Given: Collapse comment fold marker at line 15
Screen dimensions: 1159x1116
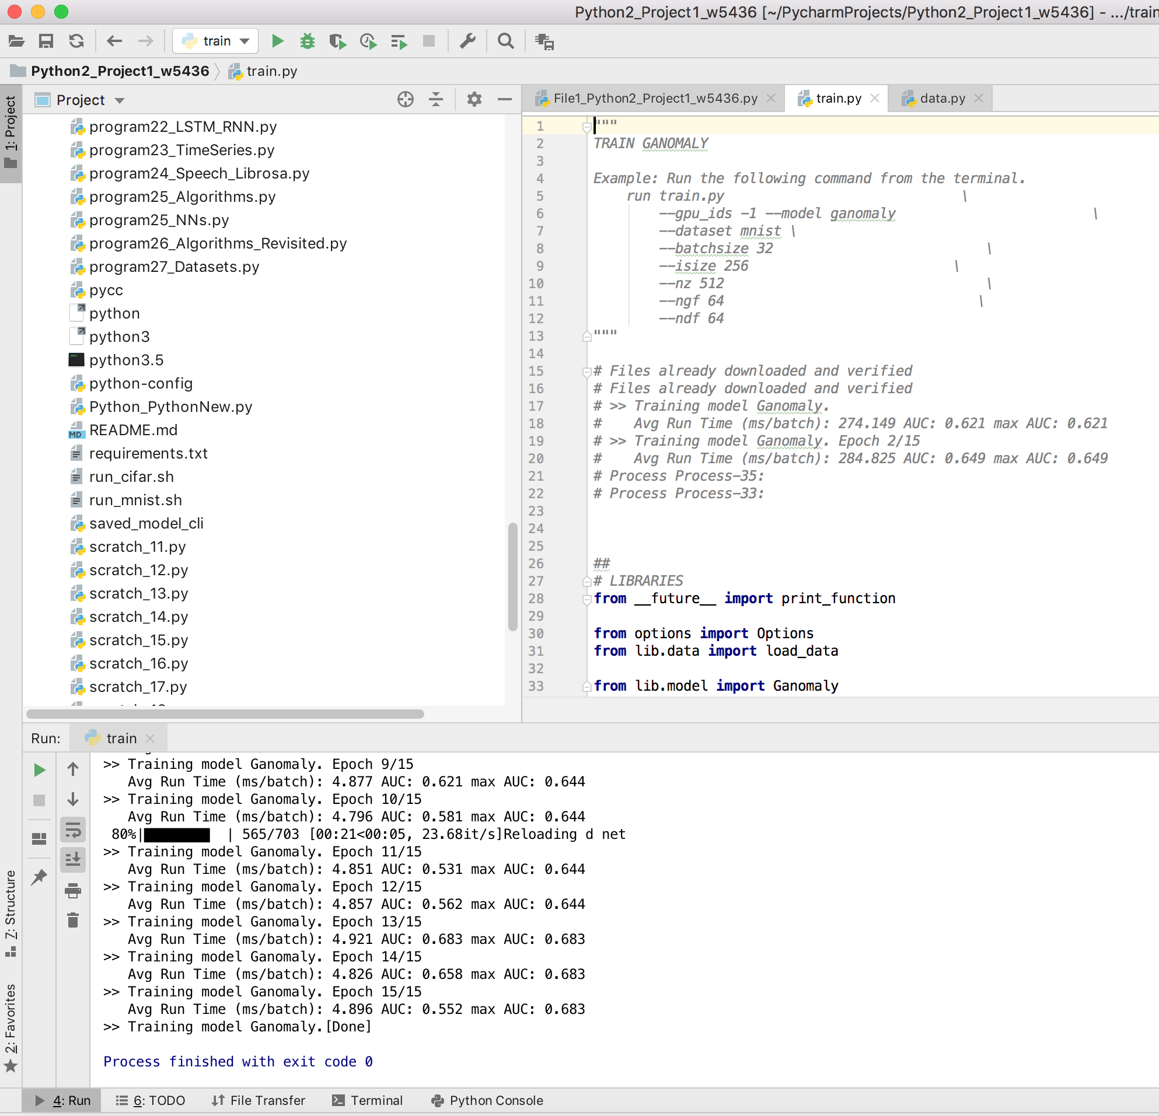Looking at the screenshot, I should click(x=587, y=371).
